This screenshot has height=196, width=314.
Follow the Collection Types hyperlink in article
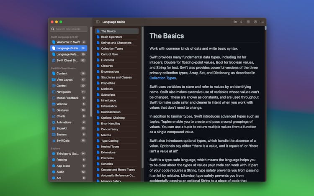163,78
